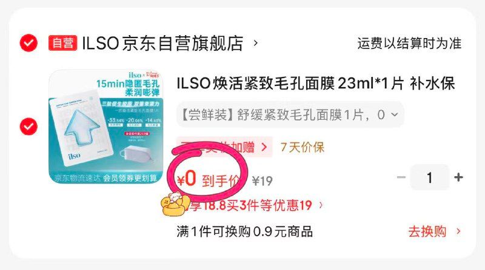The height and width of the screenshot is (270, 485).
Task: Tap the ¥0 到手价 price
Action: pos(209,180)
